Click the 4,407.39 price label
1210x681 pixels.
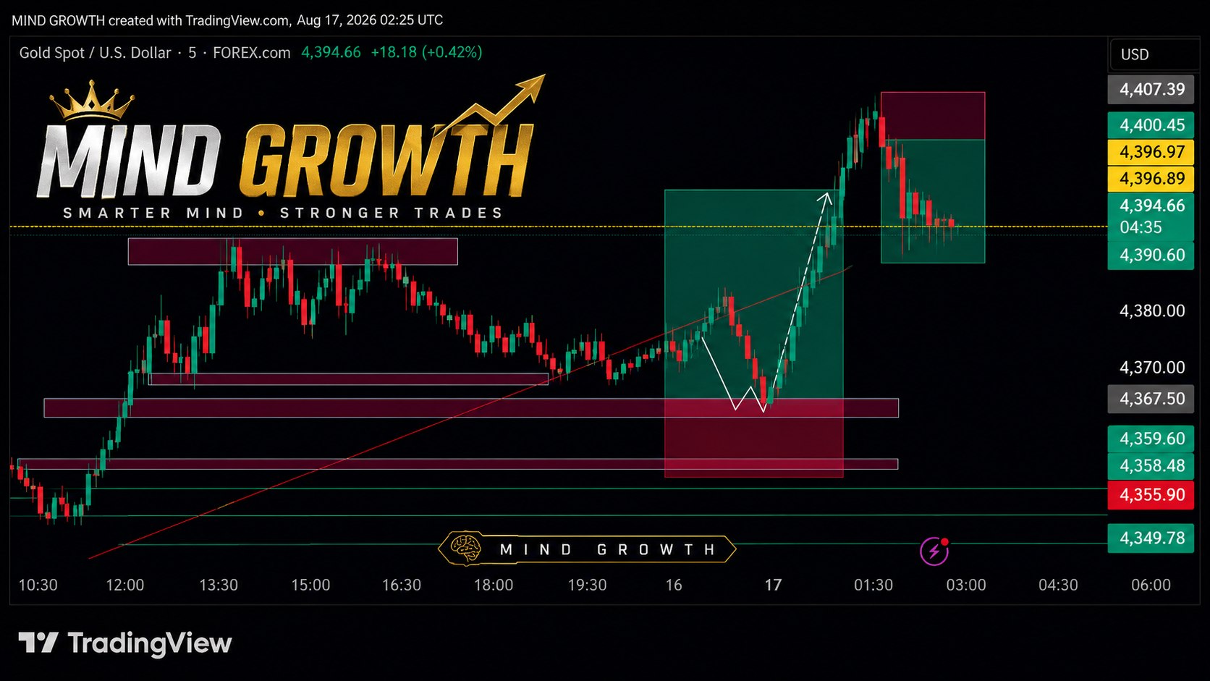coord(1151,89)
